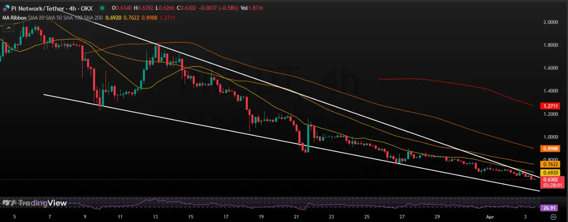Click the 0.8000 price axis label
Viewport: 568px width, 222px height.
[550, 160]
